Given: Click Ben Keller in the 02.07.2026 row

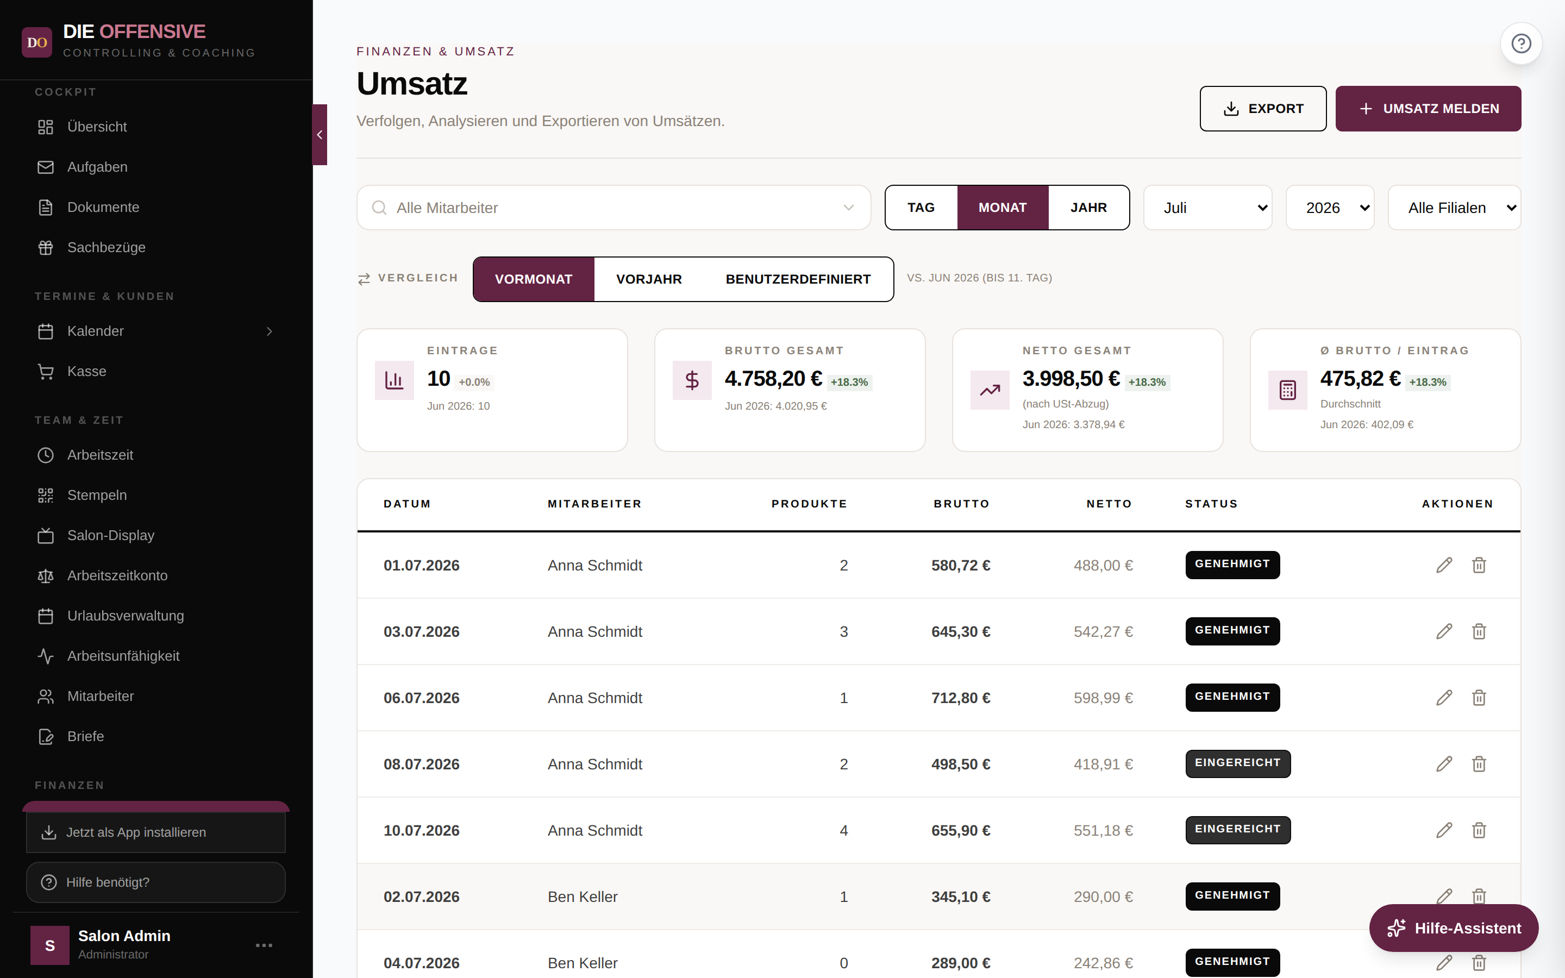Looking at the screenshot, I should coord(582,896).
